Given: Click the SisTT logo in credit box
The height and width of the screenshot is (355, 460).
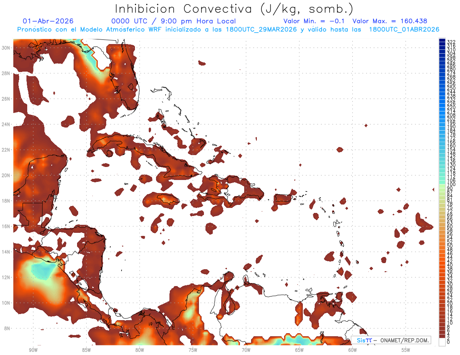Looking at the screenshot, I should click(x=363, y=340).
